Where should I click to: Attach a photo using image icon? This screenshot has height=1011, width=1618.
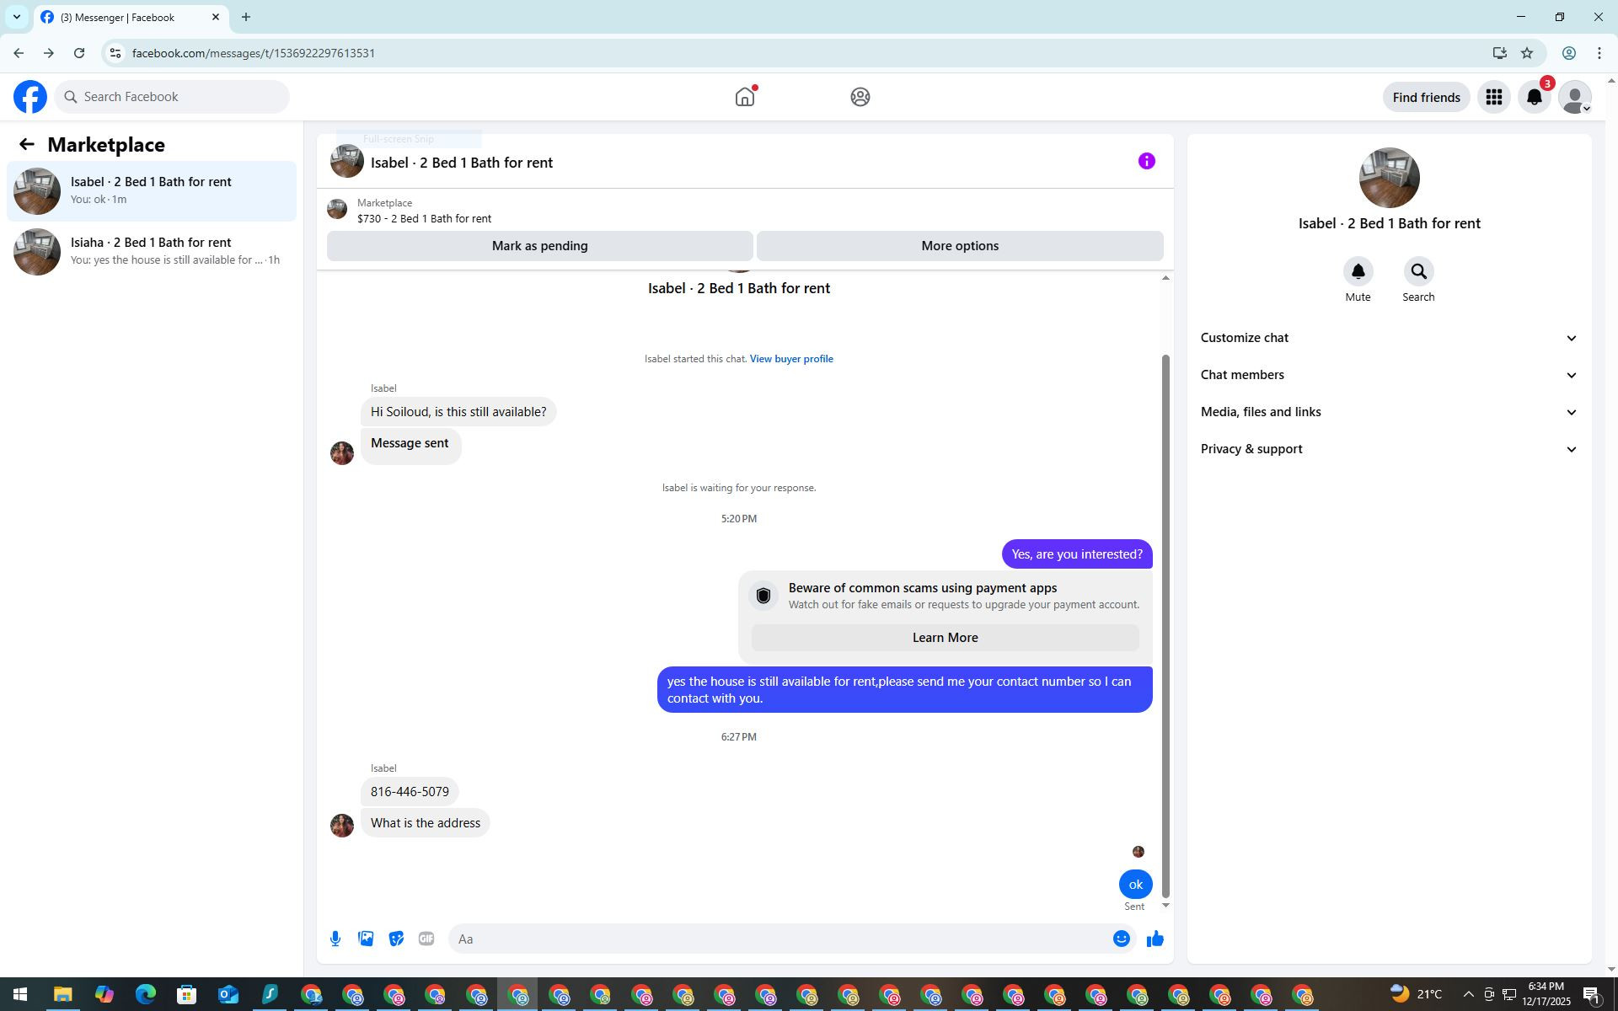(x=366, y=939)
